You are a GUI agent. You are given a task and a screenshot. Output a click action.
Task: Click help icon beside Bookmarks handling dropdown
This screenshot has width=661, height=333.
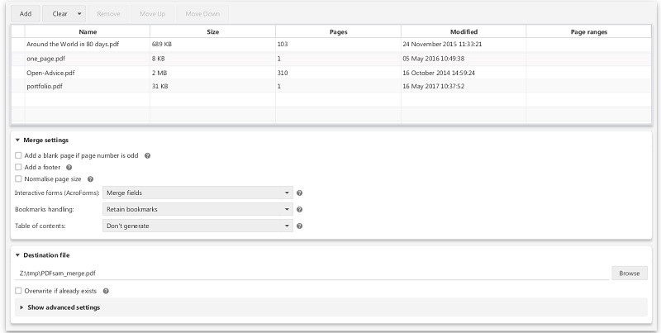pyautogui.click(x=299, y=209)
